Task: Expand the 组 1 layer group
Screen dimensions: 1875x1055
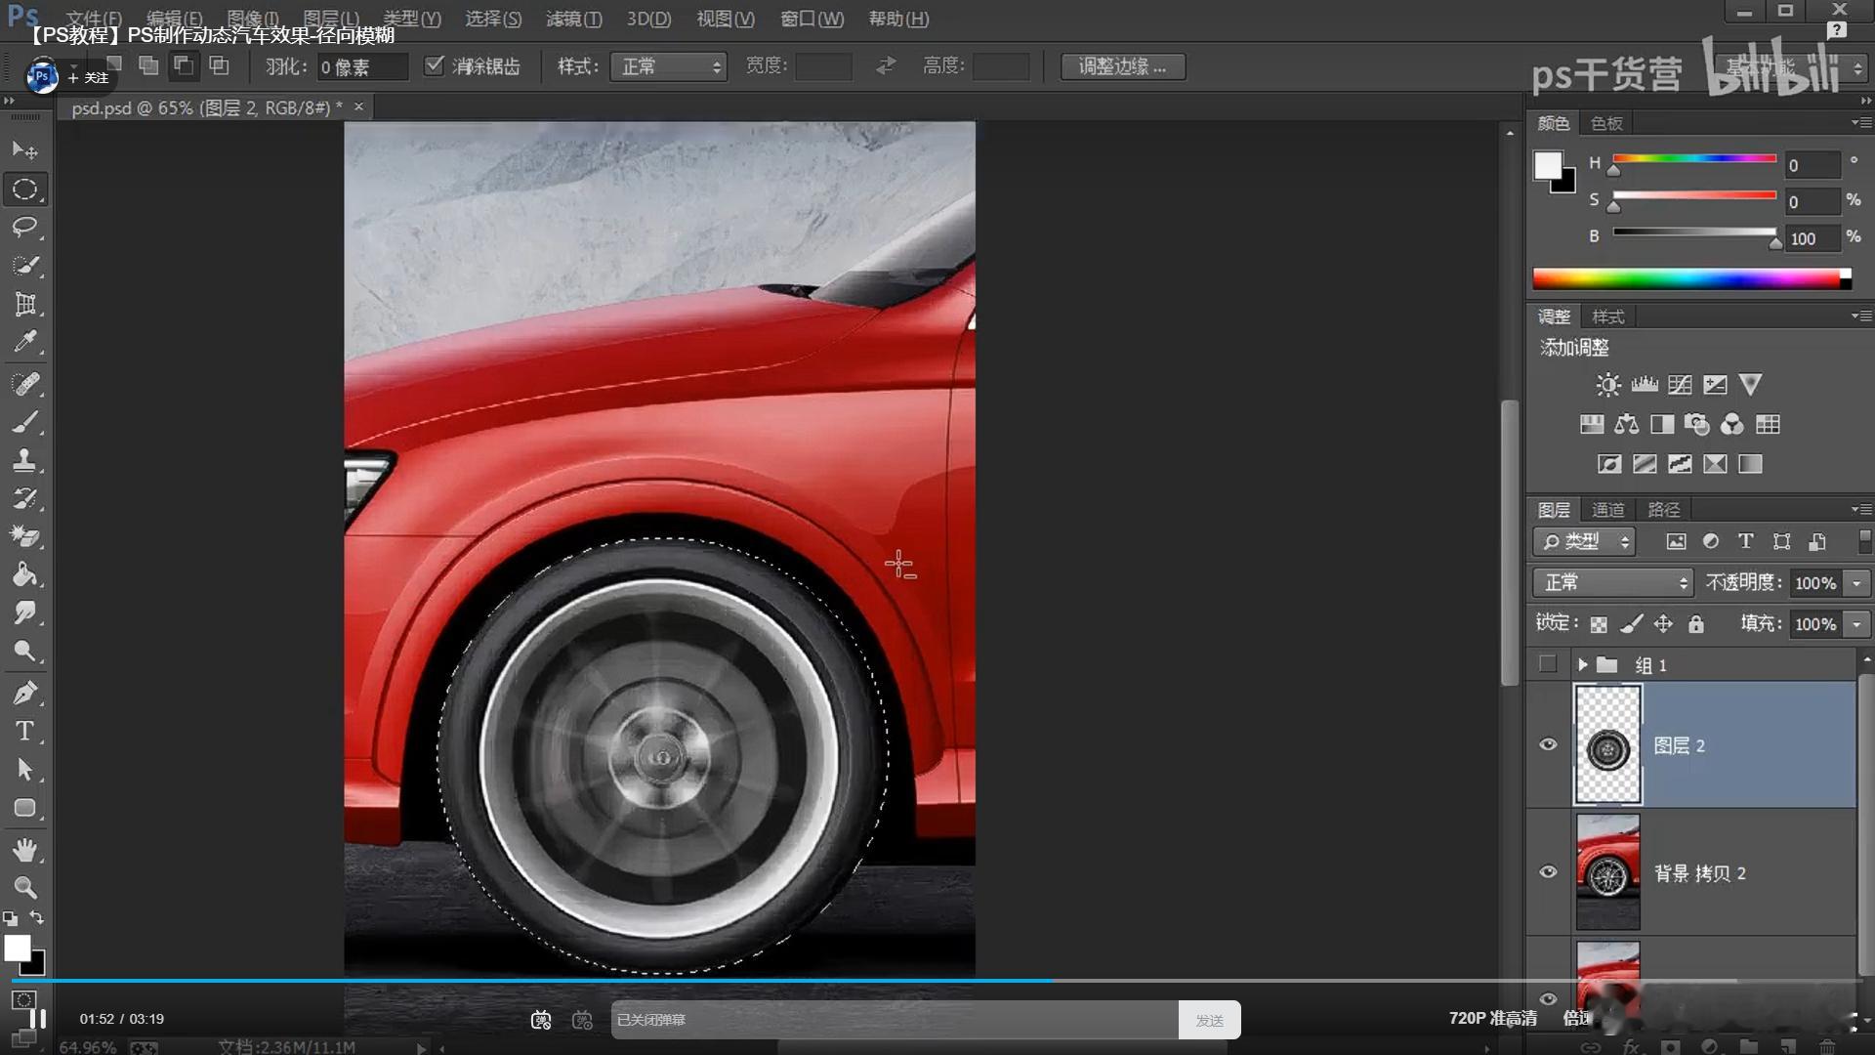Action: point(1582,664)
